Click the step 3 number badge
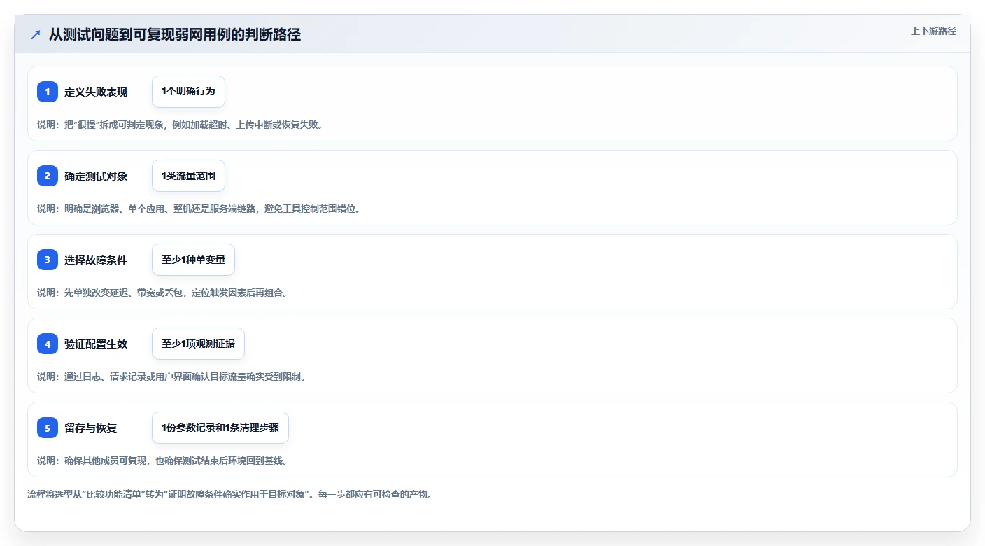The image size is (985, 546). coord(48,260)
